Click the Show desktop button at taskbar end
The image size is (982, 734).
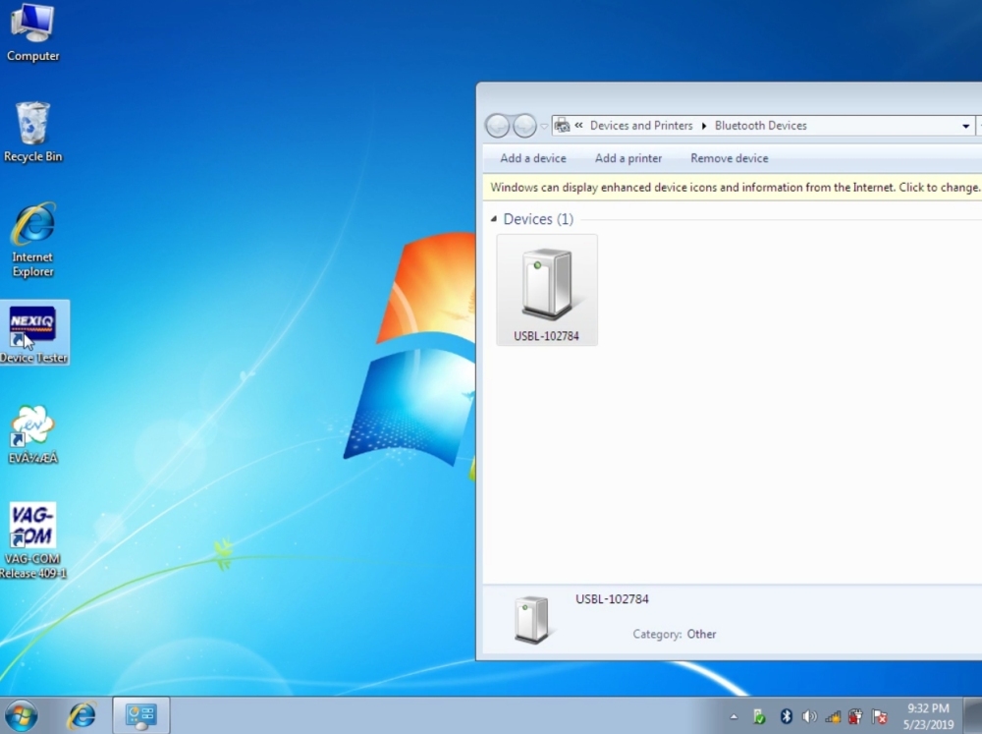972,715
